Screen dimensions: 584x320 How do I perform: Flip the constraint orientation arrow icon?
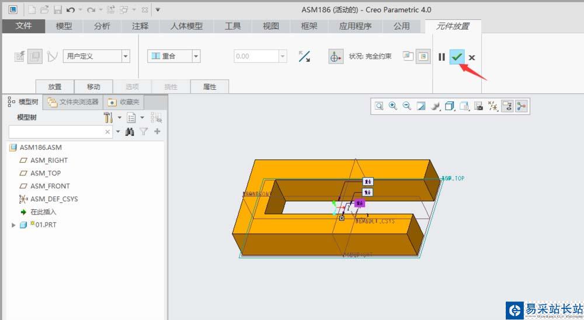tap(304, 57)
